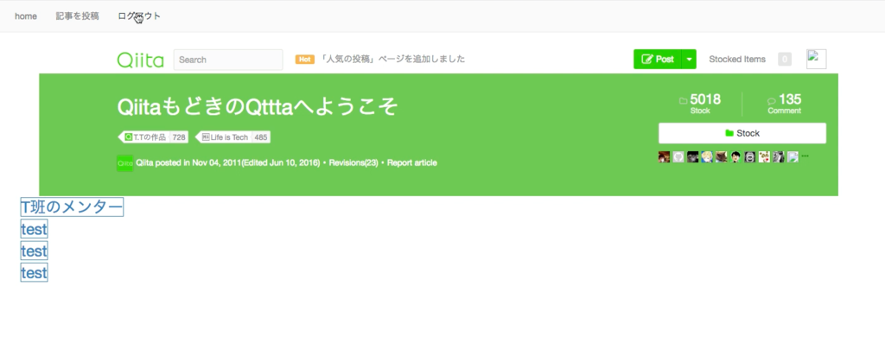
Task: Click the home menu item
Action: [x=26, y=16]
